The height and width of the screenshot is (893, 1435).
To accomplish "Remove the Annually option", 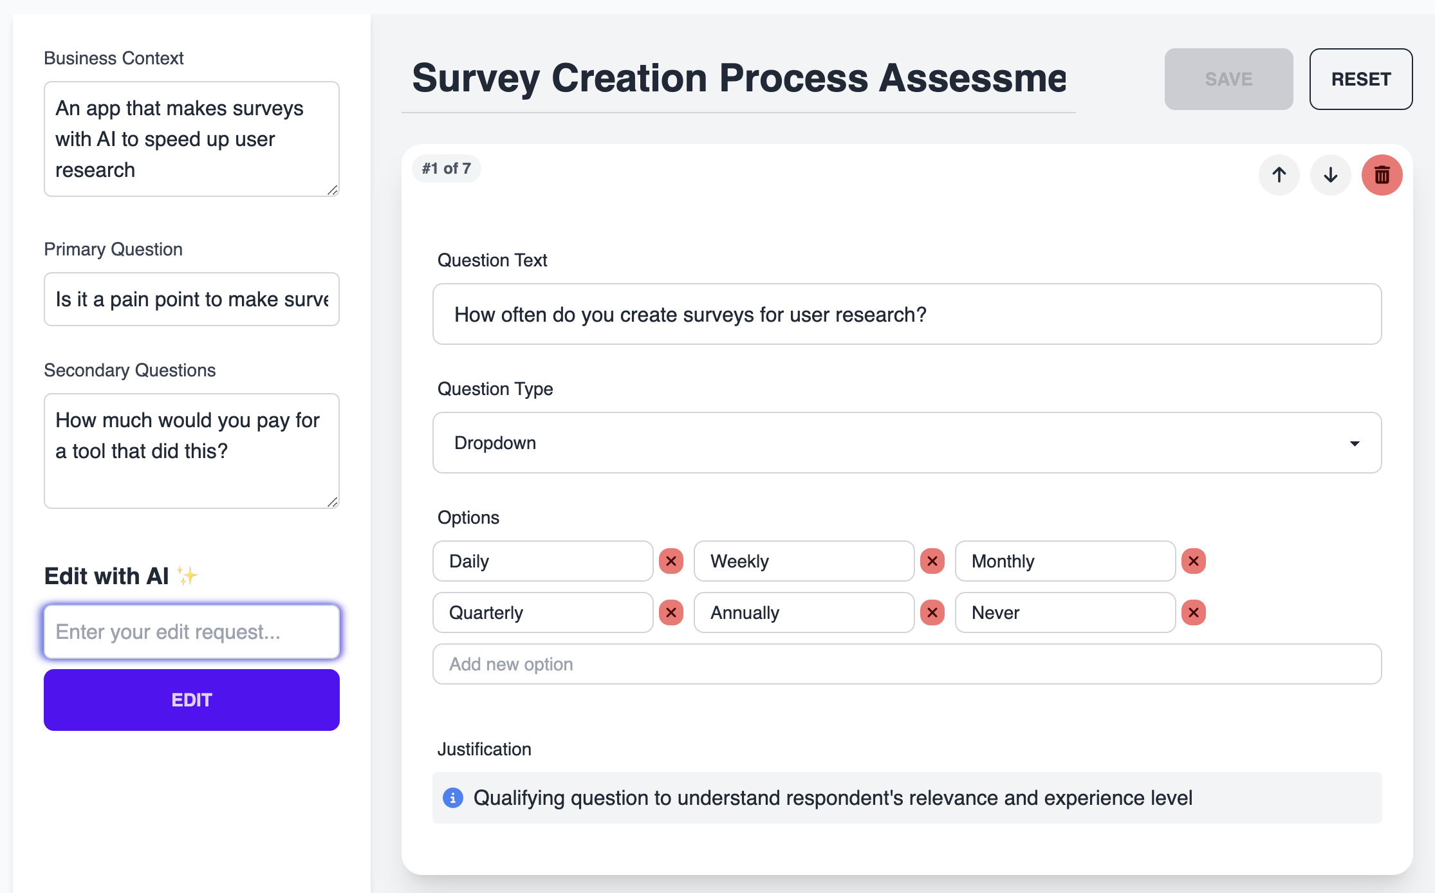I will (932, 612).
